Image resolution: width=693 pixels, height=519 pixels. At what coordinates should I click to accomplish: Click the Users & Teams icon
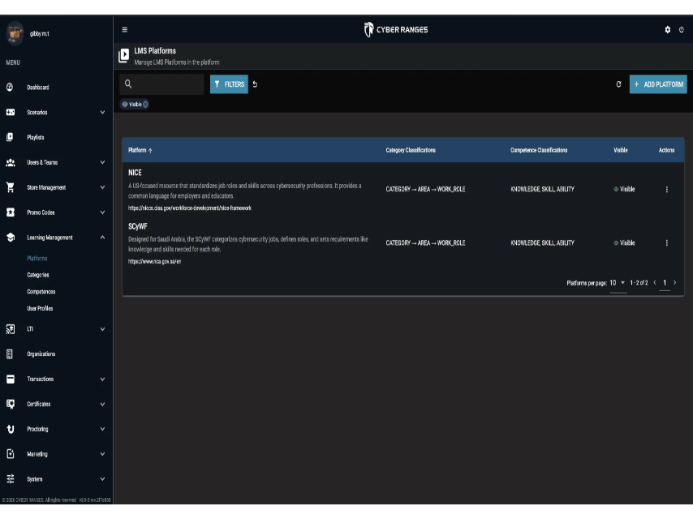[11, 162]
